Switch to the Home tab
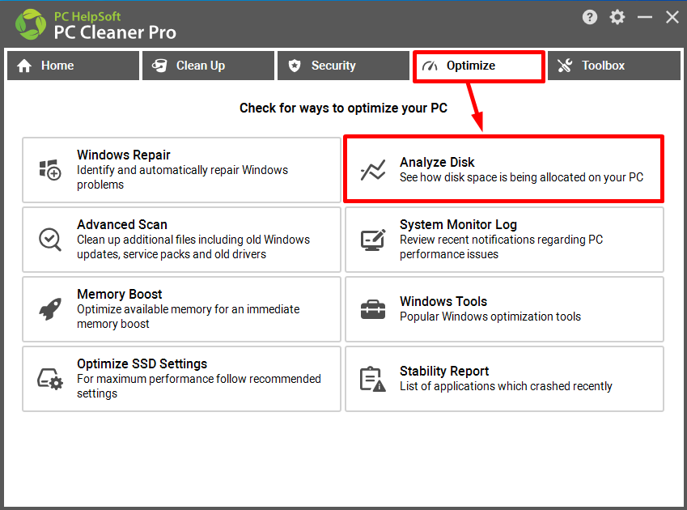This screenshot has height=510, width=687. click(x=73, y=66)
